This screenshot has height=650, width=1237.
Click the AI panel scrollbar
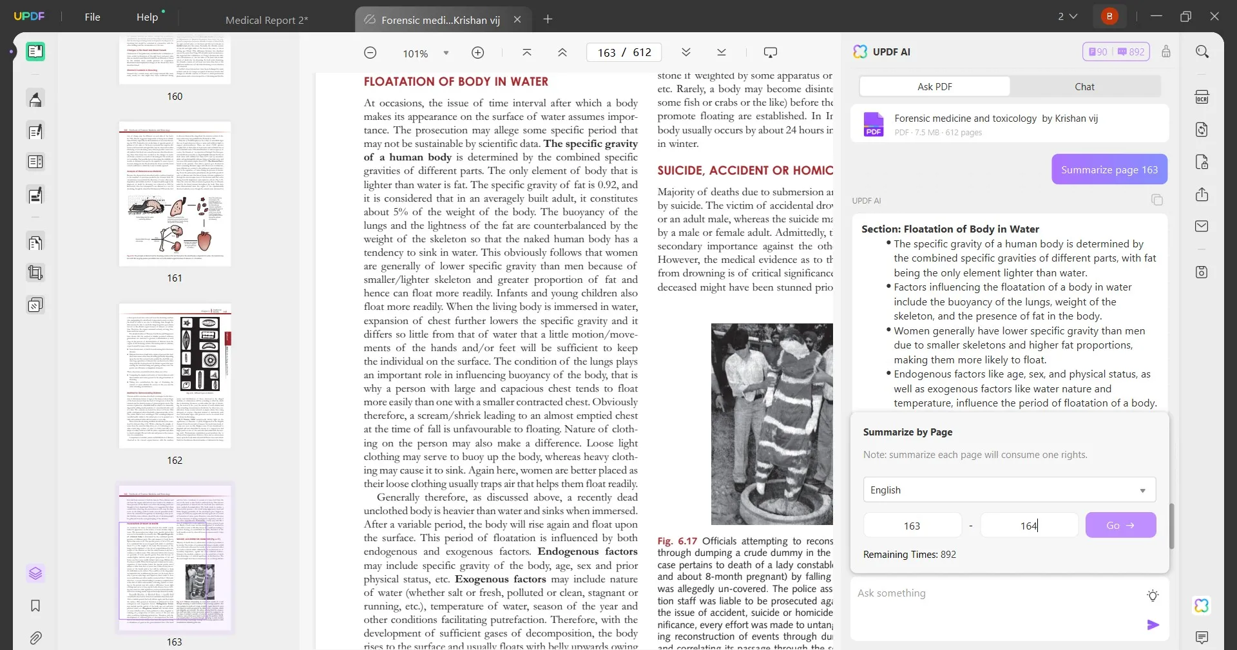pyautogui.click(x=1171, y=526)
